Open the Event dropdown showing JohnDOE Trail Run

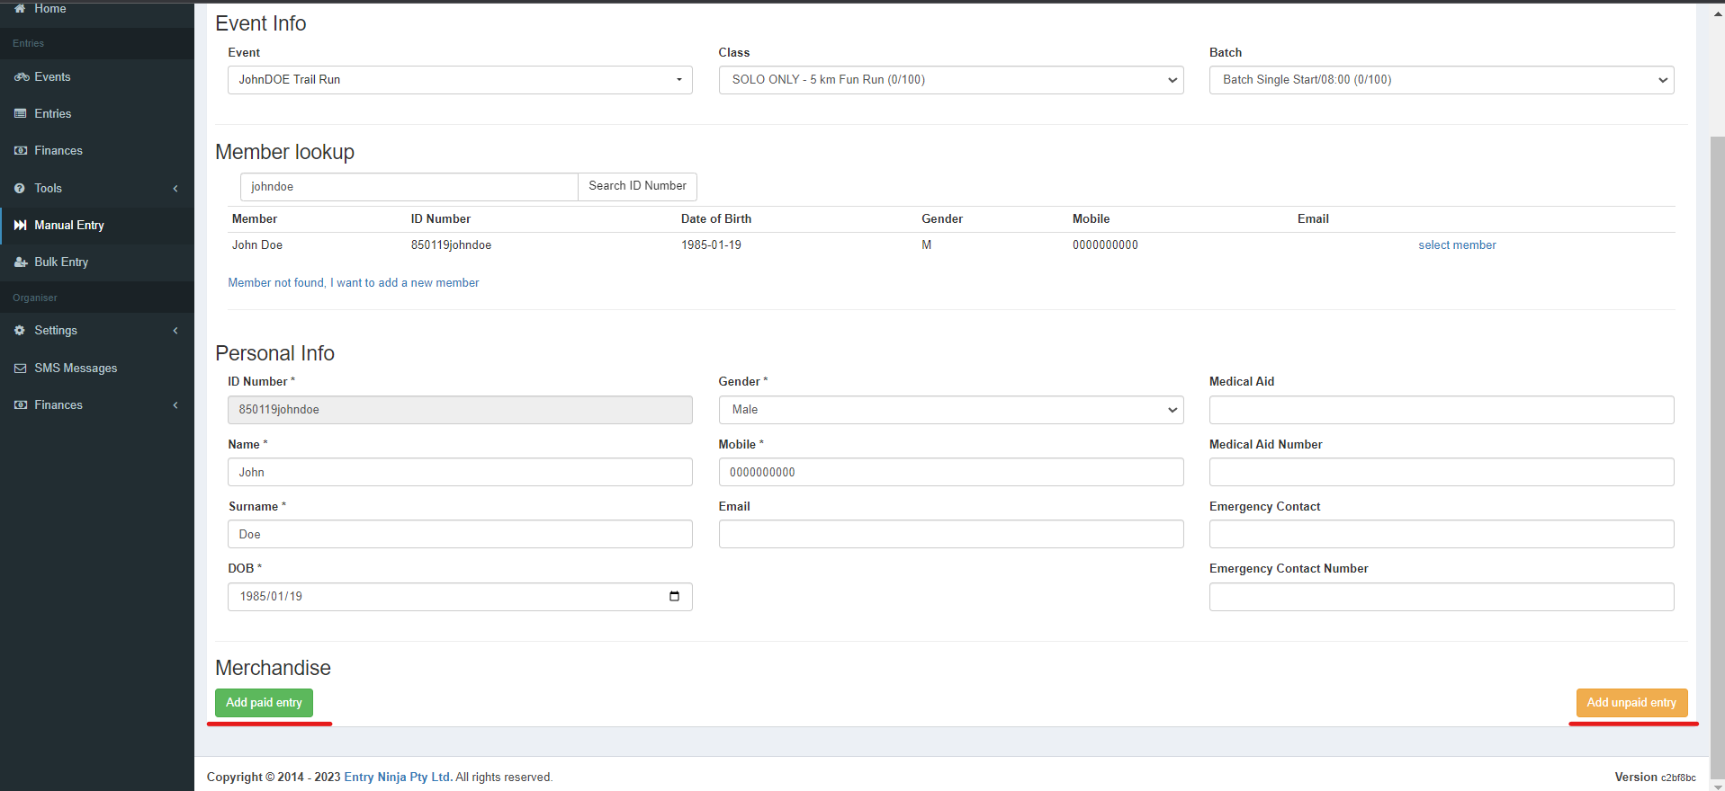coord(460,80)
